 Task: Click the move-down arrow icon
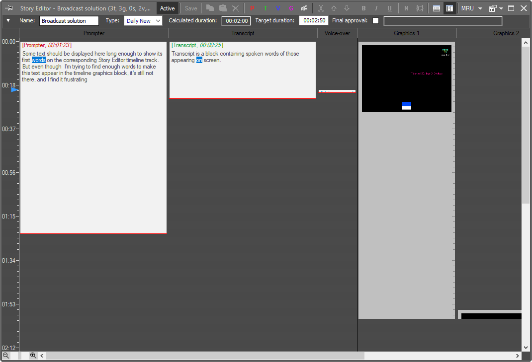click(347, 8)
